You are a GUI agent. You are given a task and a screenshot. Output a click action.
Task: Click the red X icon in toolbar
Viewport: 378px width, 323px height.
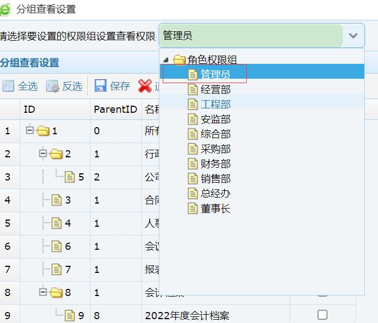click(145, 86)
